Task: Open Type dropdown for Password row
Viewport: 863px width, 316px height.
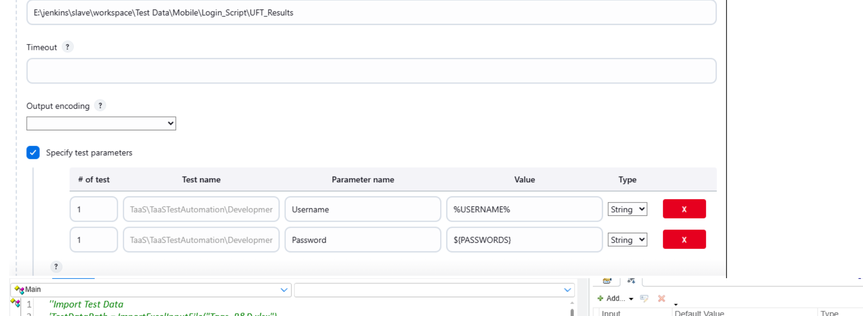Action: pyautogui.click(x=627, y=240)
